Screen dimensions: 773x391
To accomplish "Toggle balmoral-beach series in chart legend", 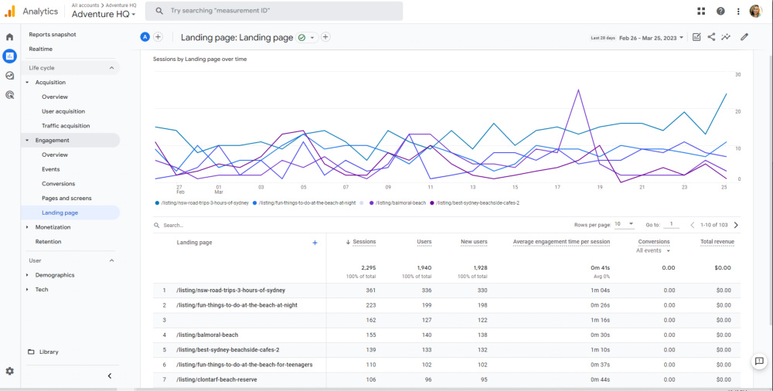I will coord(400,202).
